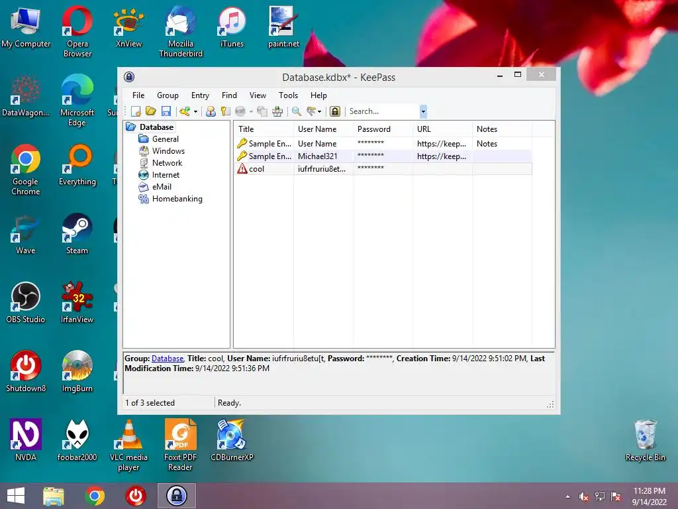Viewport: 678px width, 509px height.
Task: Select the Database root group
Action: click(x=156, y=127)
